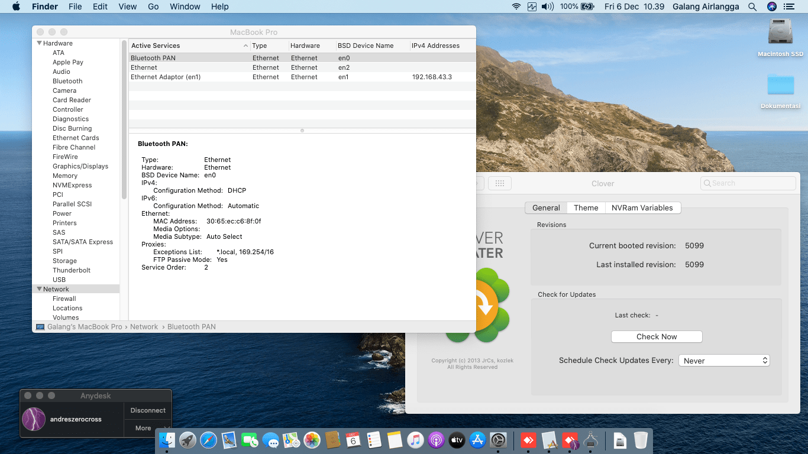
Task: Click the Wi-Fi status icon
Action: [x=516, y=7]
